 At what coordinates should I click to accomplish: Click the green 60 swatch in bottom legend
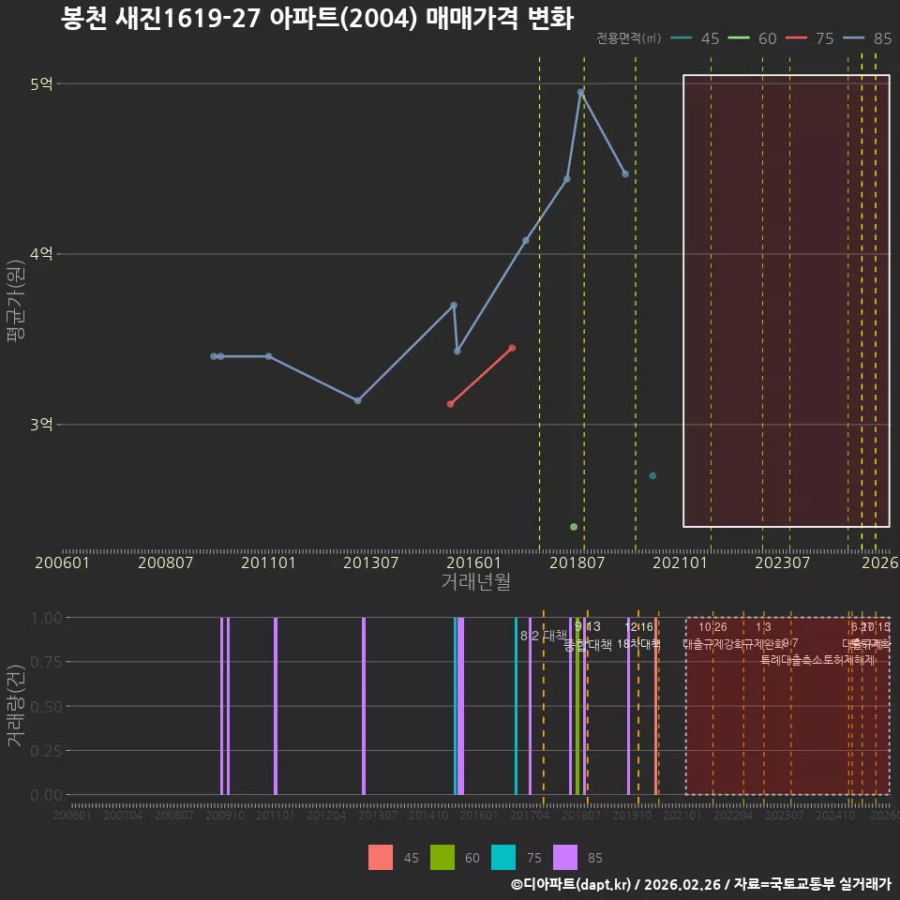442,858
